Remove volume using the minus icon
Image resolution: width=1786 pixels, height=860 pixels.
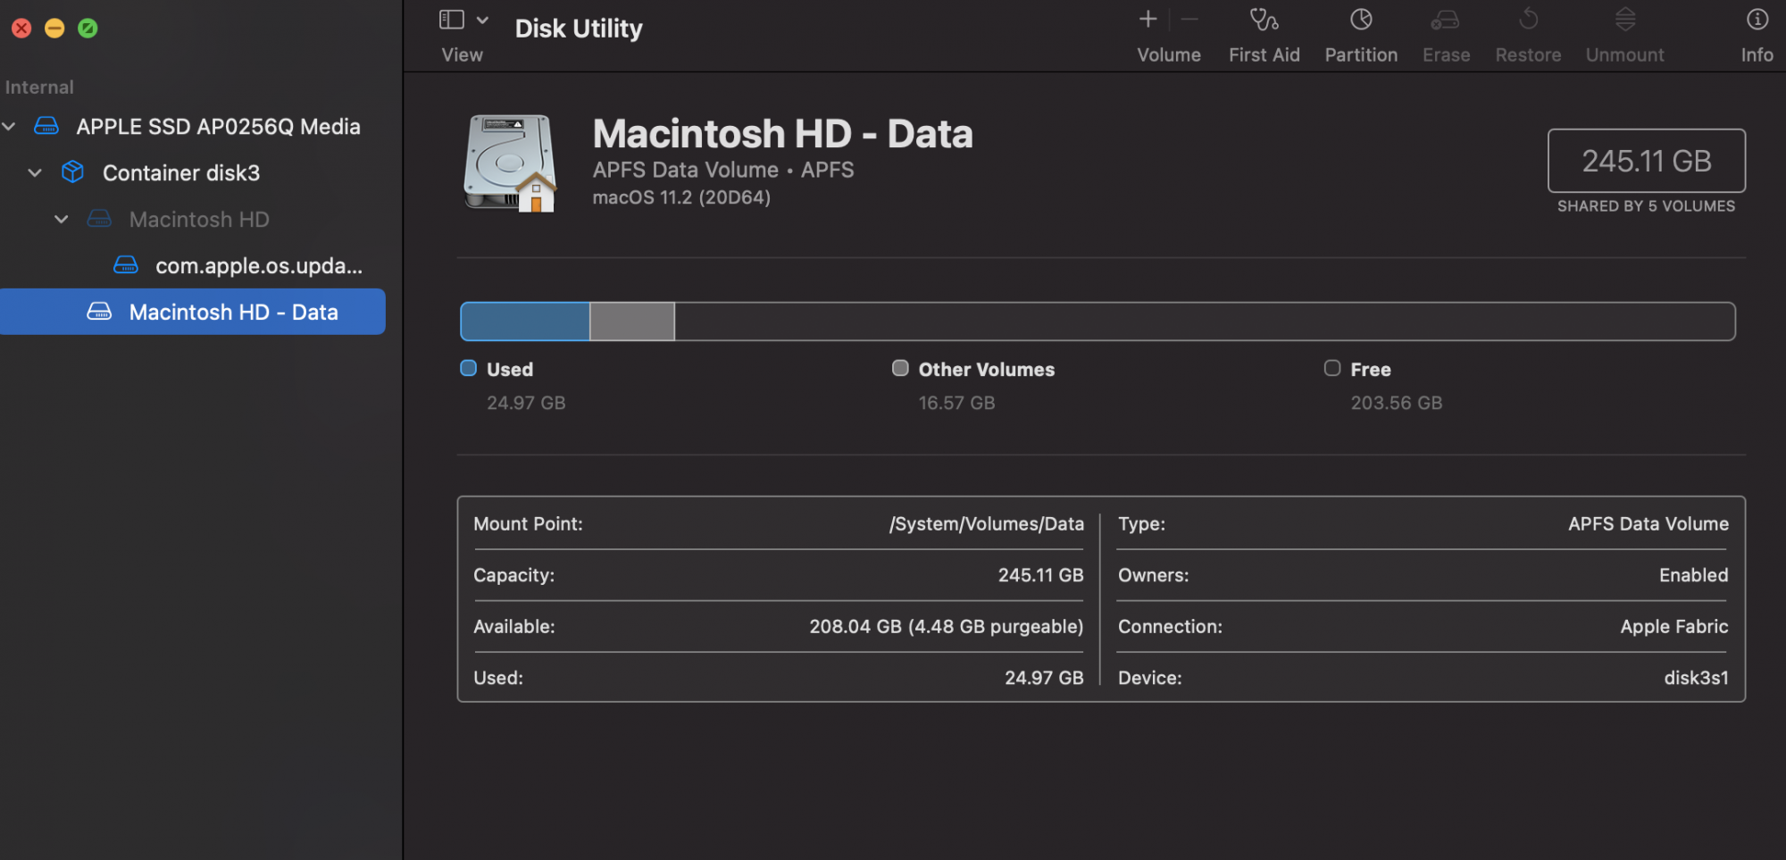(x=1189, y=19)
